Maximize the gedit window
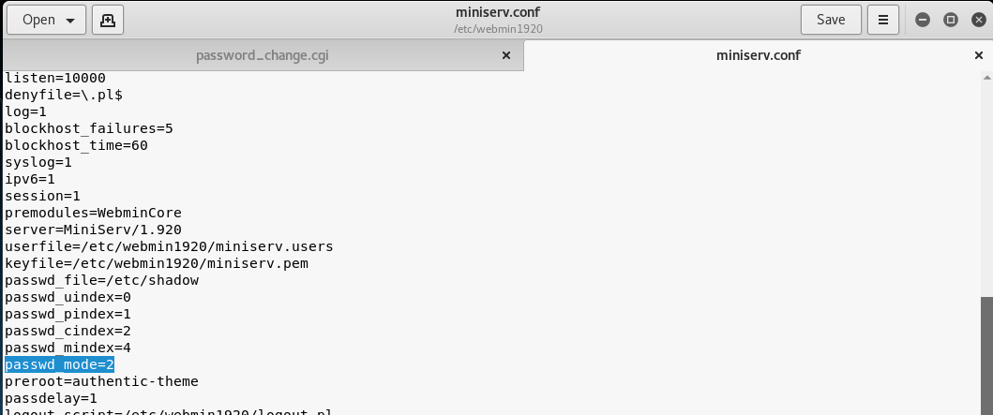Image resolution: width=993 pixels, height=415 pixels. point(950,20)
